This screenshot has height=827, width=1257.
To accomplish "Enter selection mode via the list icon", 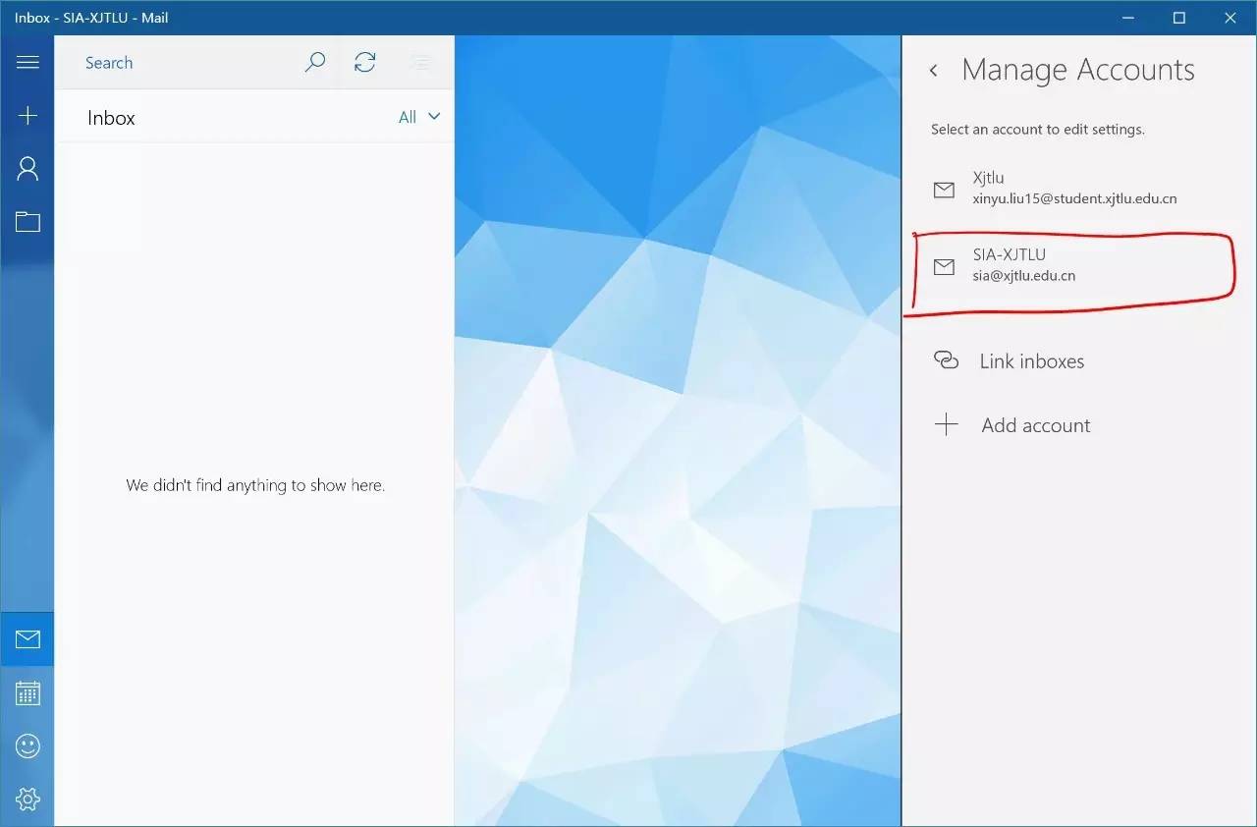I will point(421,64).
